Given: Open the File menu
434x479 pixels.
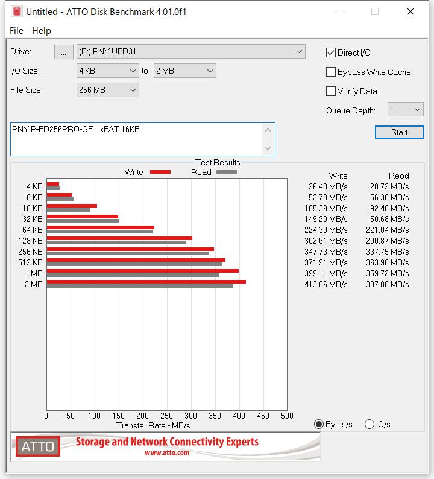Looking at the screenshot, I should pyautogui.click(x=16, y=31).
